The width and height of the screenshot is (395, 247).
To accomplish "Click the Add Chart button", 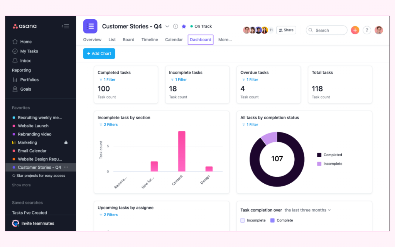I will click(99, 54).
